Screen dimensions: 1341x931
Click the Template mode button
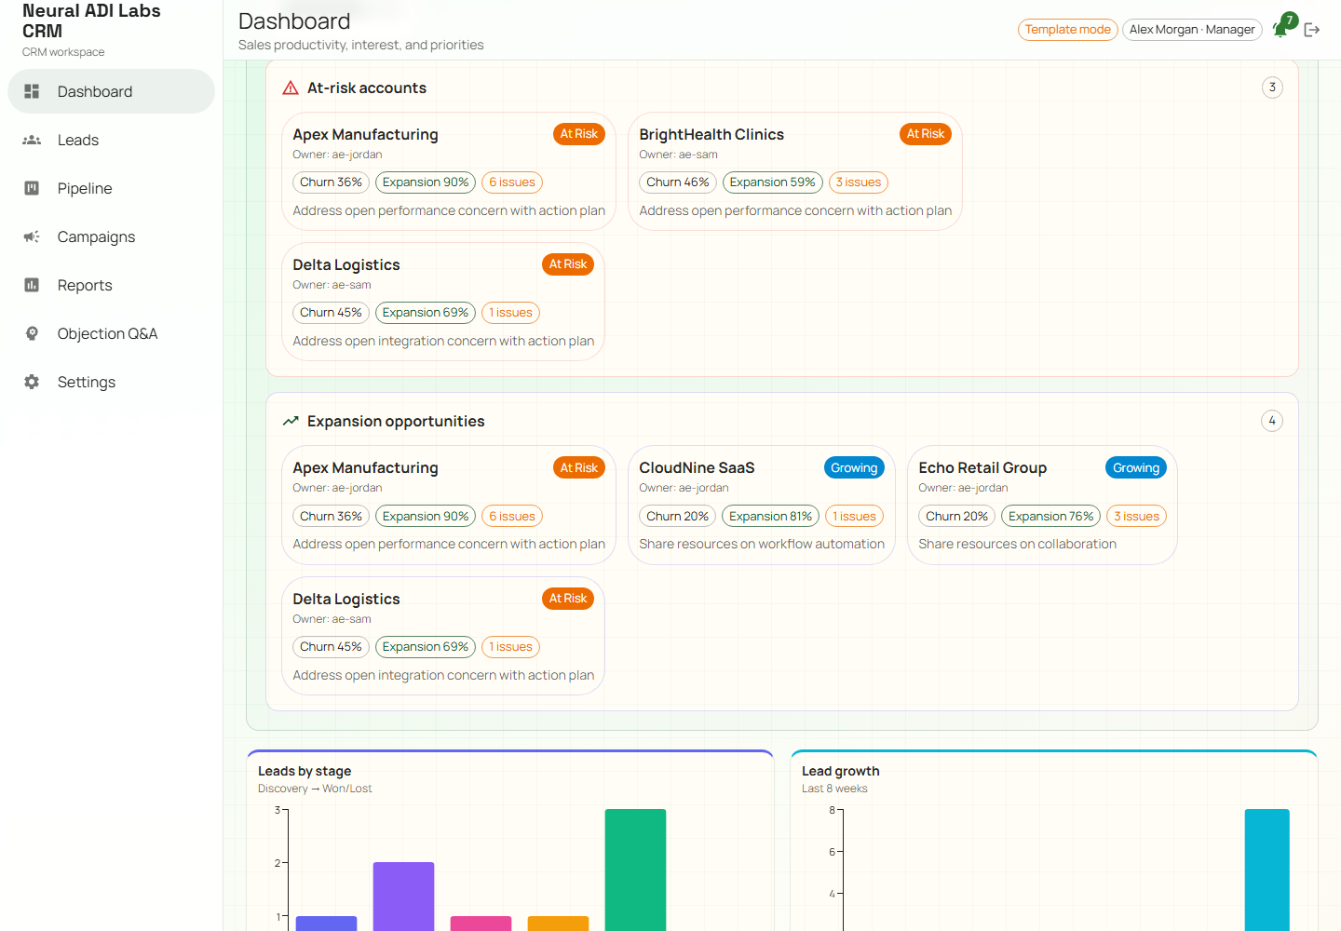pyautogui.click(x=1067, y=30)
